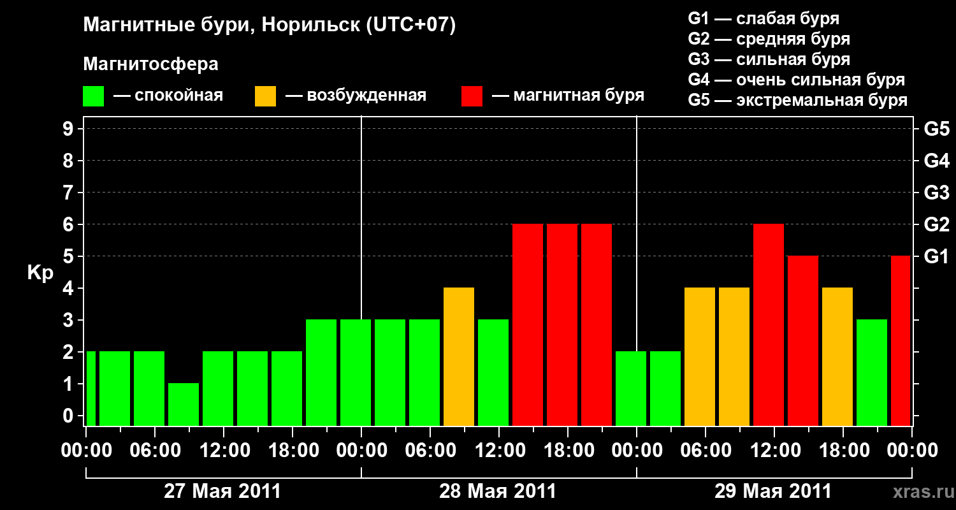The image size is (956, 510).
Task: Click the G2 label on the right axis
Action: coord(937,224)
